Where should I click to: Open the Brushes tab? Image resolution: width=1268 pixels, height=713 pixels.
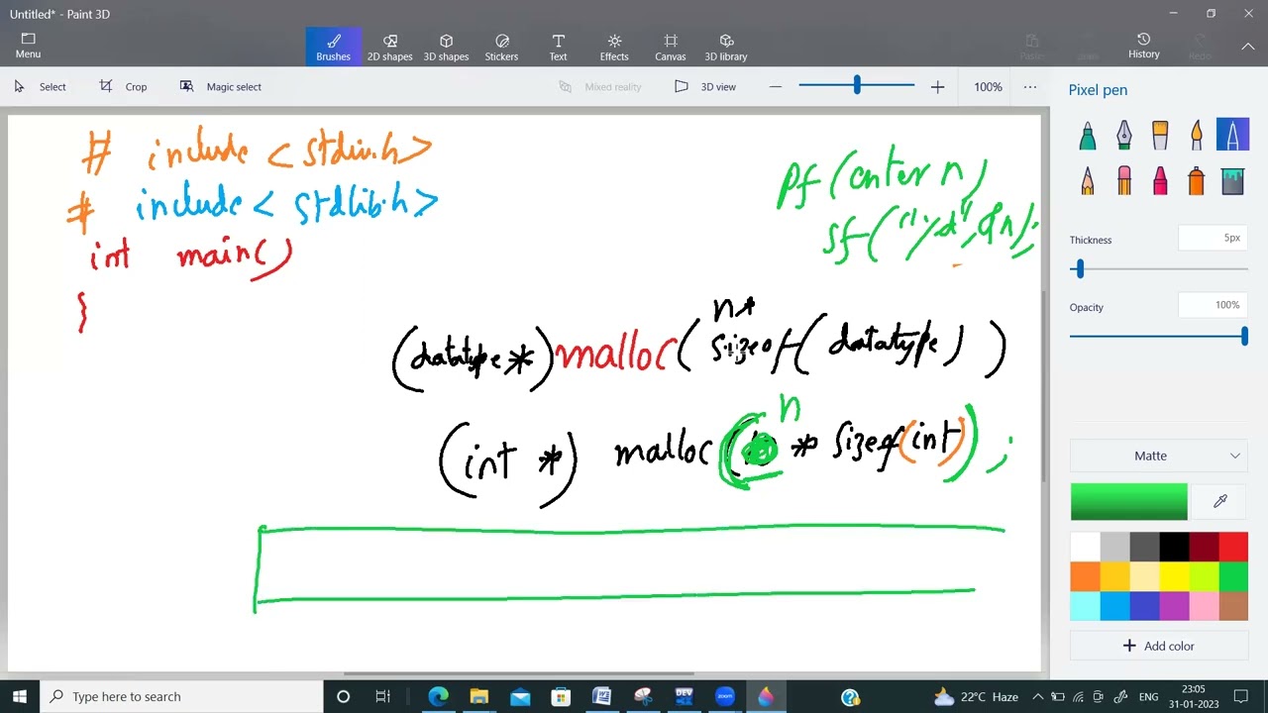334,47
